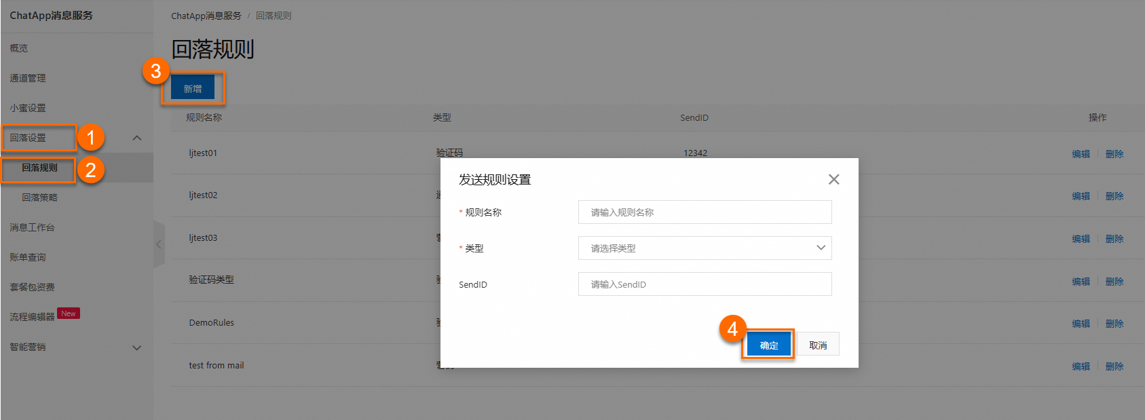Open 套餐包资费 in the sidebar

point(32,287)
